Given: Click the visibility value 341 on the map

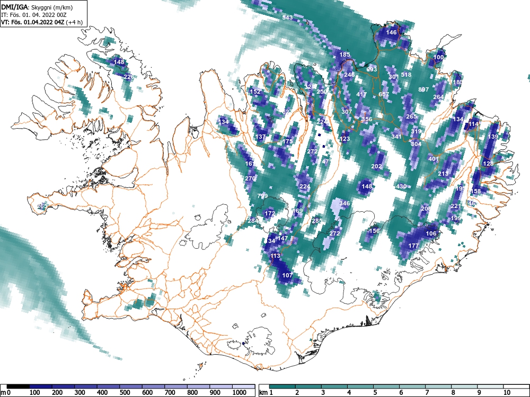Looking at the screenshot, I should pos(396,137).
